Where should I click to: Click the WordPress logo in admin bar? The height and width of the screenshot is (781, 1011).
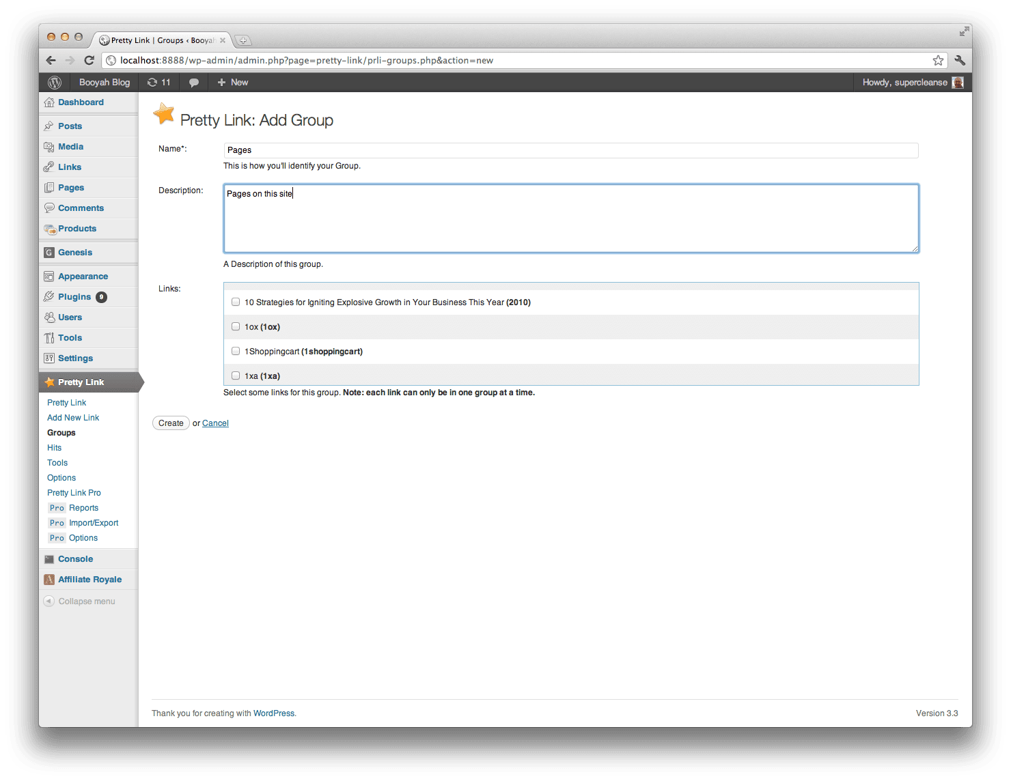(x=55, y=83)
